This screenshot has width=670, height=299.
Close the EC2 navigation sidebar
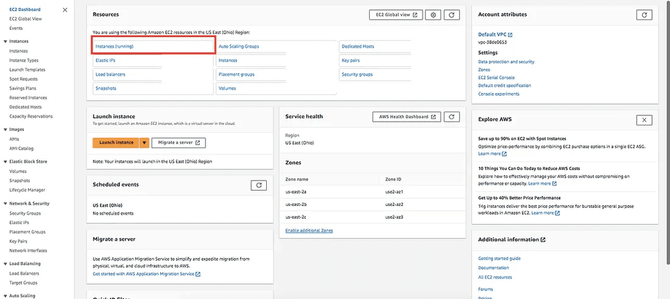[x=65, y=10]
